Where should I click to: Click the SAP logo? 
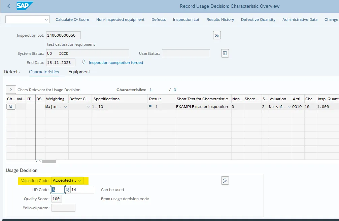pyautogui.click(x=25, y=6)
